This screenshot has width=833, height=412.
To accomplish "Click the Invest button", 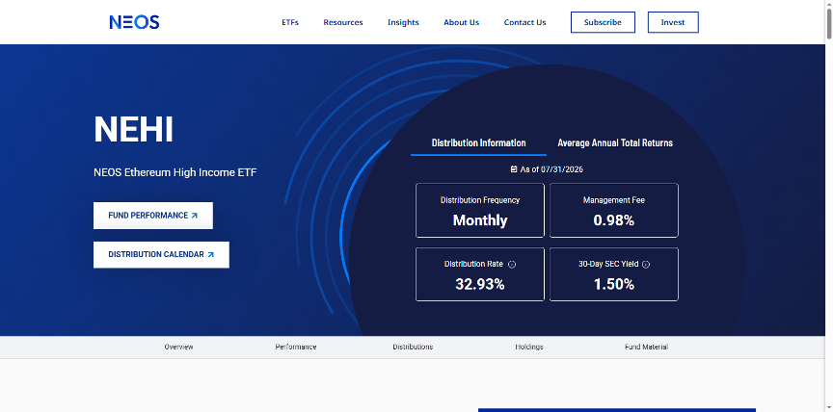I will tap(673, 22).
